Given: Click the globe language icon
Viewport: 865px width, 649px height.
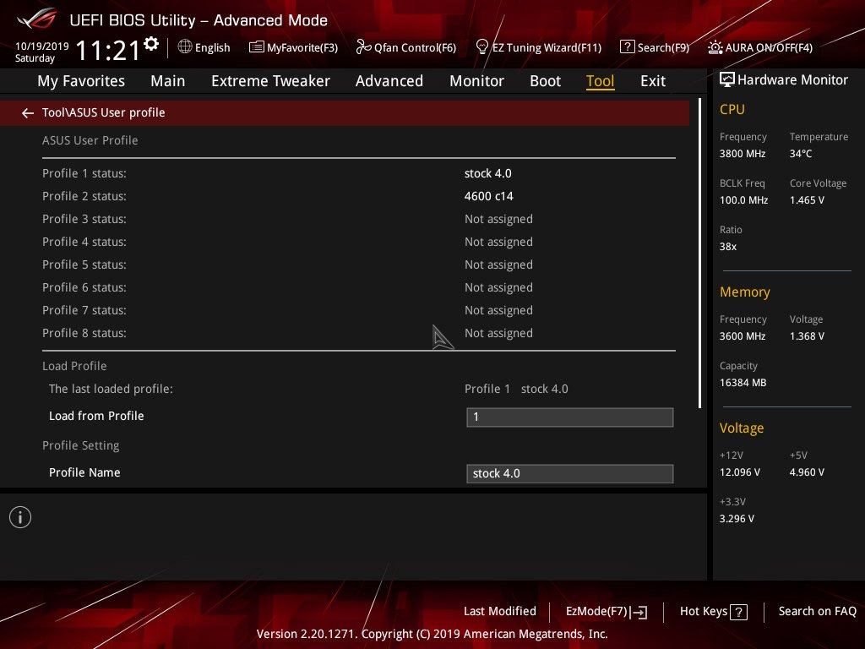Looking at the screenshot, I should coord(185,46).
